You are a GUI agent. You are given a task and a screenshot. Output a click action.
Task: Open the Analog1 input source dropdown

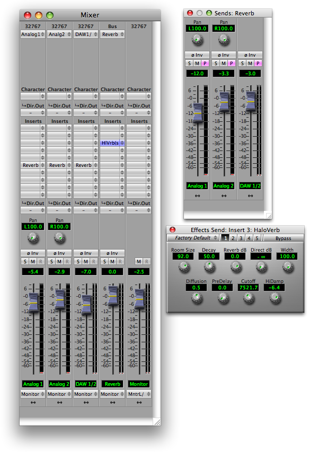point(32,34)
